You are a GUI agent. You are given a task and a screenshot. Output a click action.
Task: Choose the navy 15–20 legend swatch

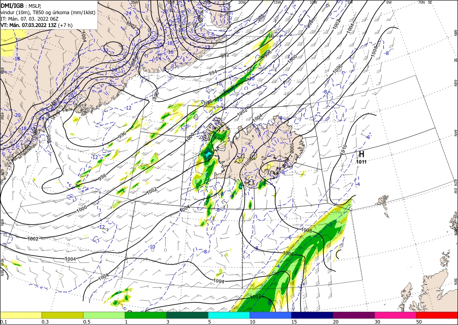click(312, 315)
